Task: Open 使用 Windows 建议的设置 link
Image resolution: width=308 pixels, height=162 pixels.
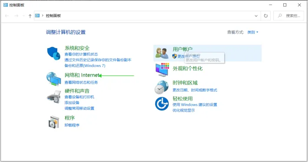Action: tap(195, 104)
